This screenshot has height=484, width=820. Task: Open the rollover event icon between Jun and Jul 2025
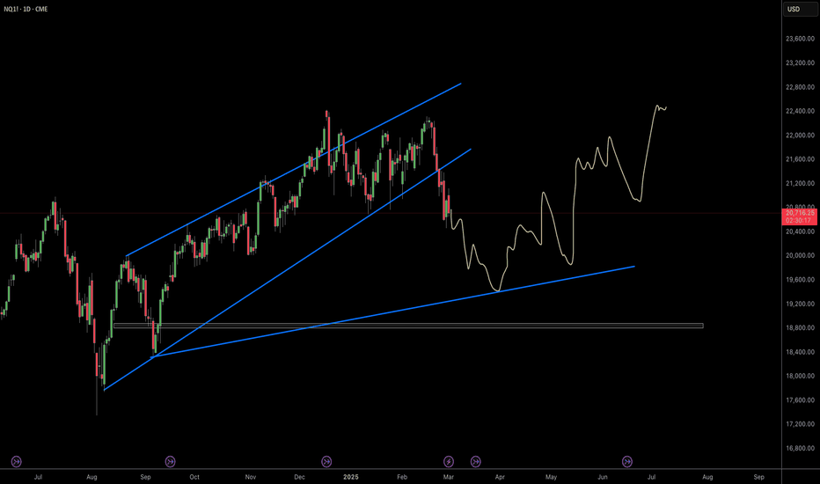[627, 461]
